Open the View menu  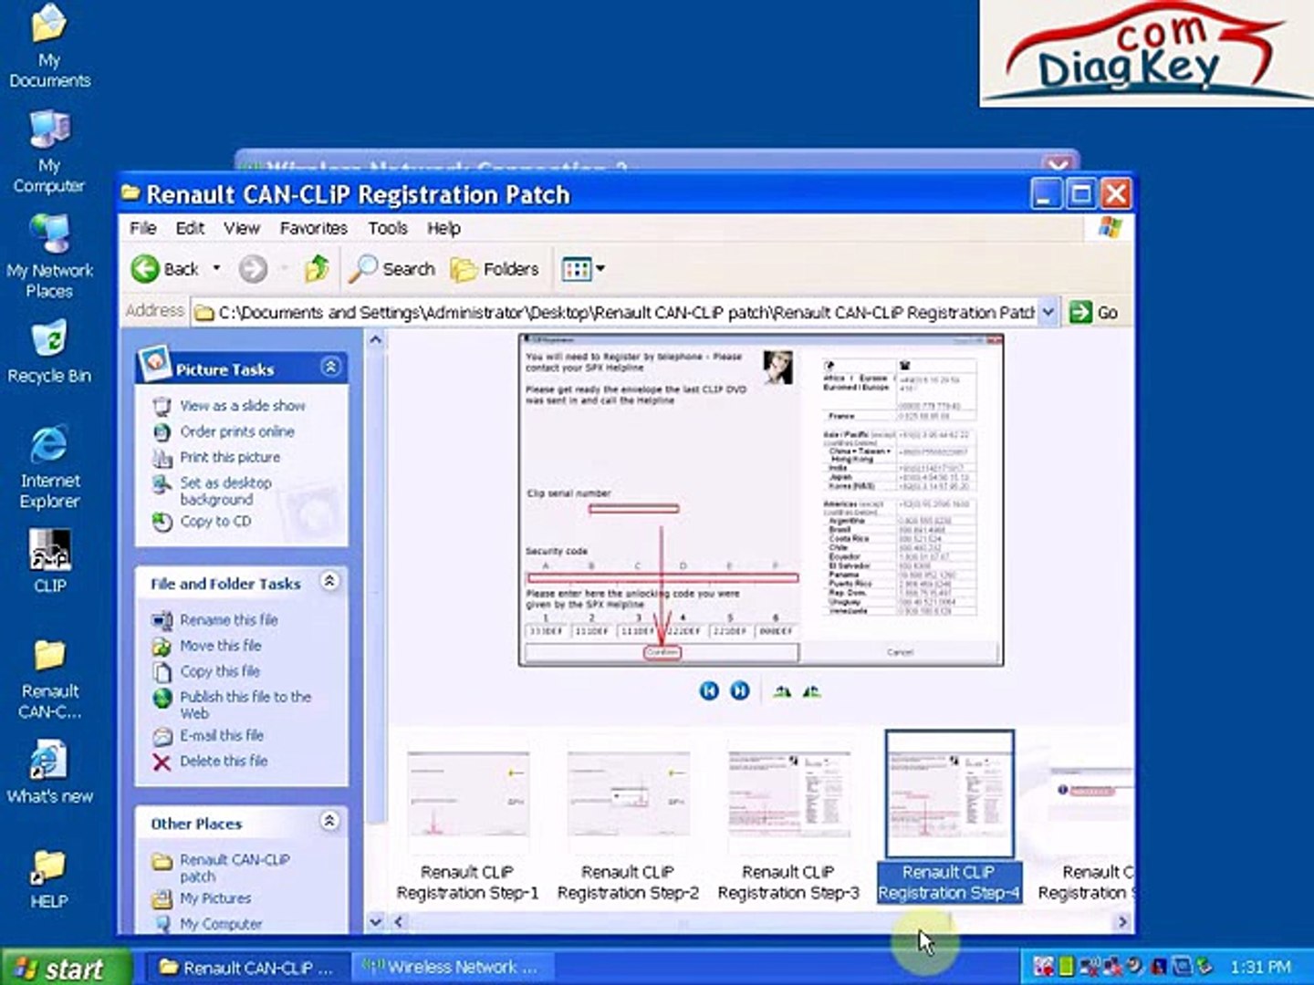[242, 228]
